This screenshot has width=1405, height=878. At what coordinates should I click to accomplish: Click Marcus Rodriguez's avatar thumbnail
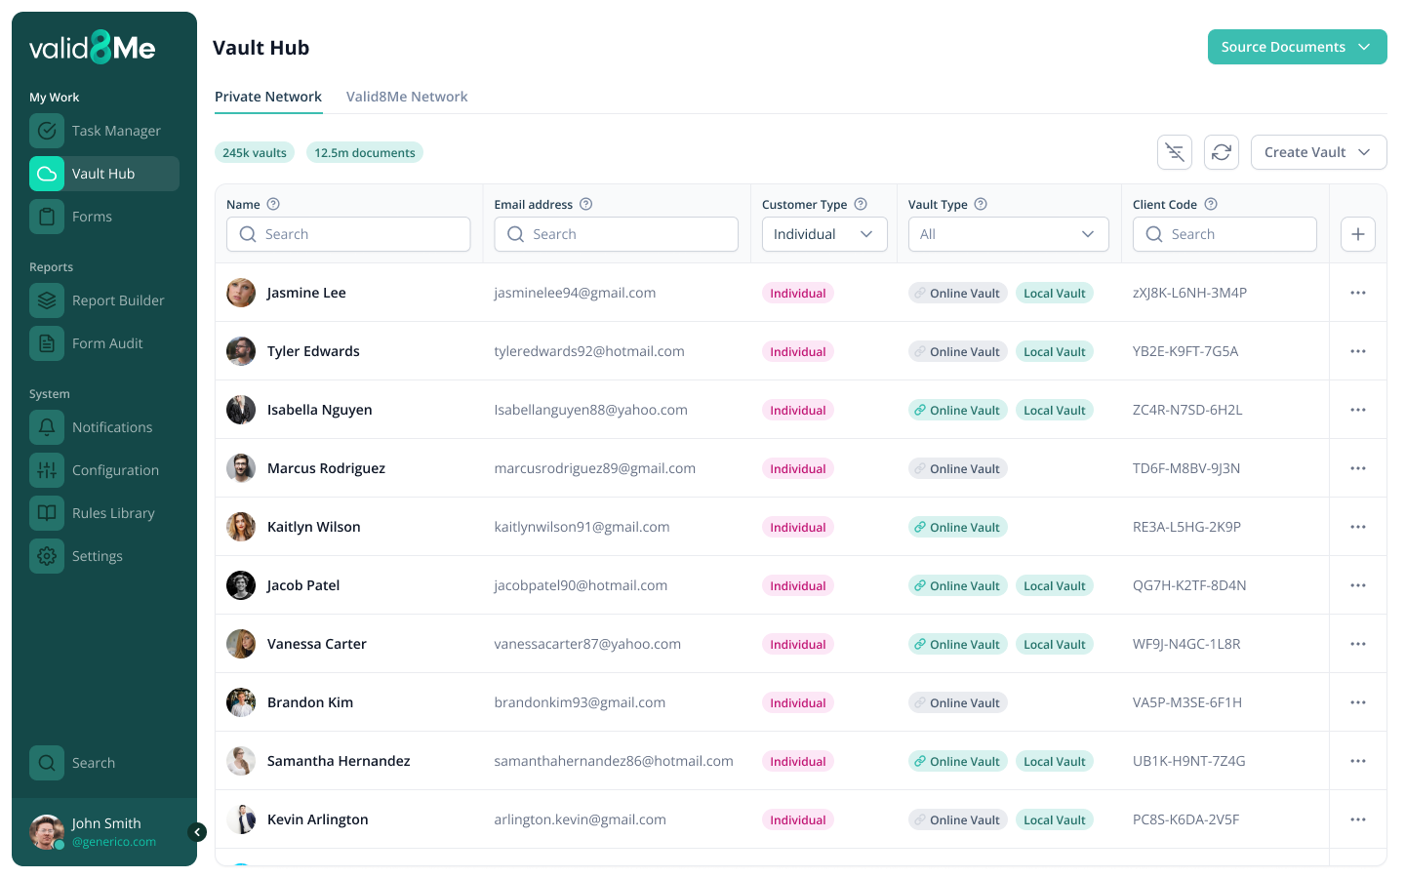[x=241, y=468]
